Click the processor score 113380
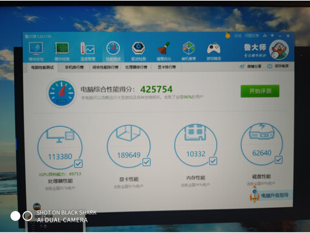 point(60,157)
